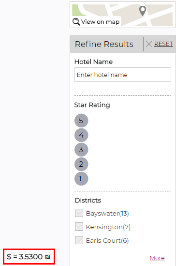Select the 1 star rating circle
This screenshot has height=266, width=176.
[x=81, y=179]
